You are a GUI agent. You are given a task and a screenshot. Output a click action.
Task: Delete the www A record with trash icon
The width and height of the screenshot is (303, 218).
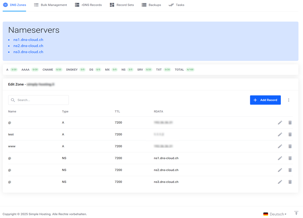click(x=290, y=146)
